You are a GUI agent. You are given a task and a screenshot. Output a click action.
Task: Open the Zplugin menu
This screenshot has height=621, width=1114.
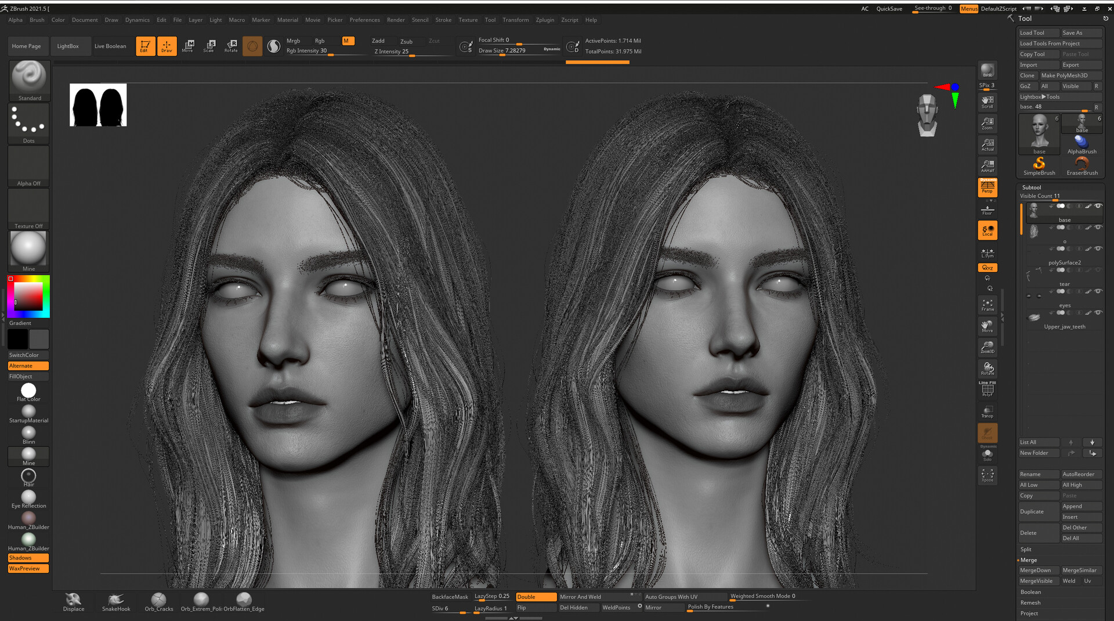point(544,20)
